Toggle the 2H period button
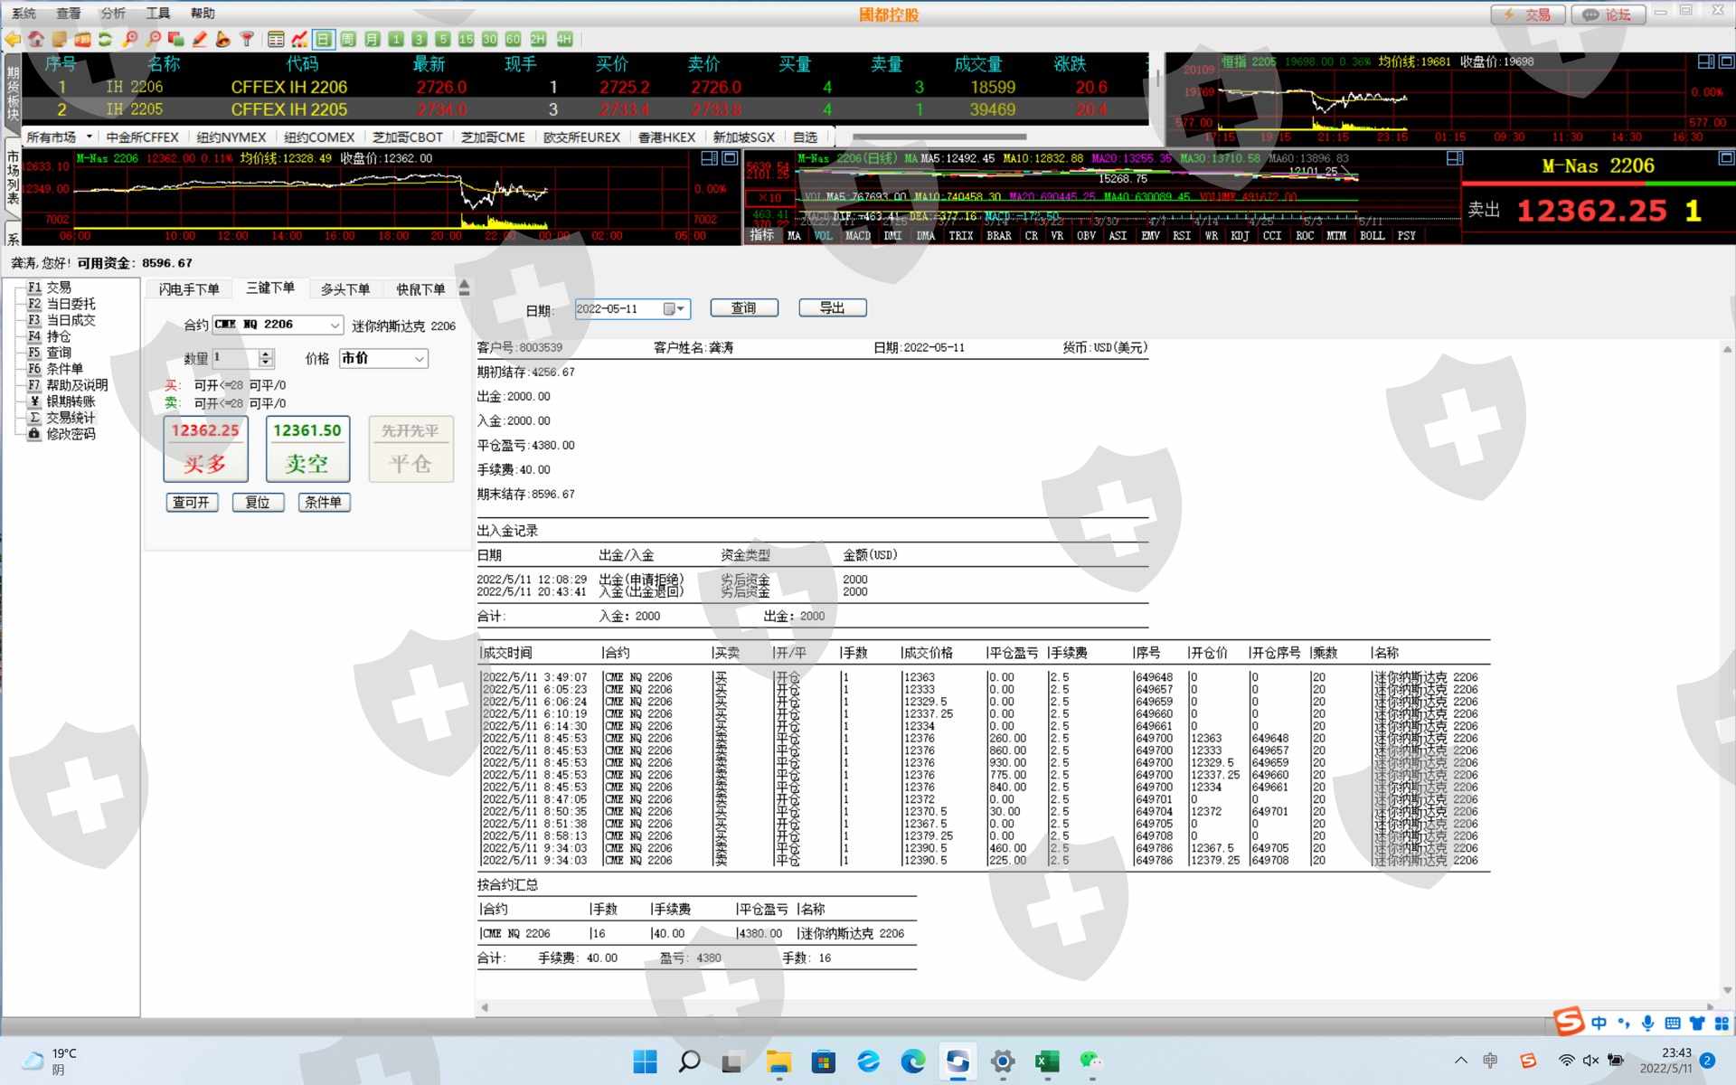1736x1085 pixels. [537, 39]
